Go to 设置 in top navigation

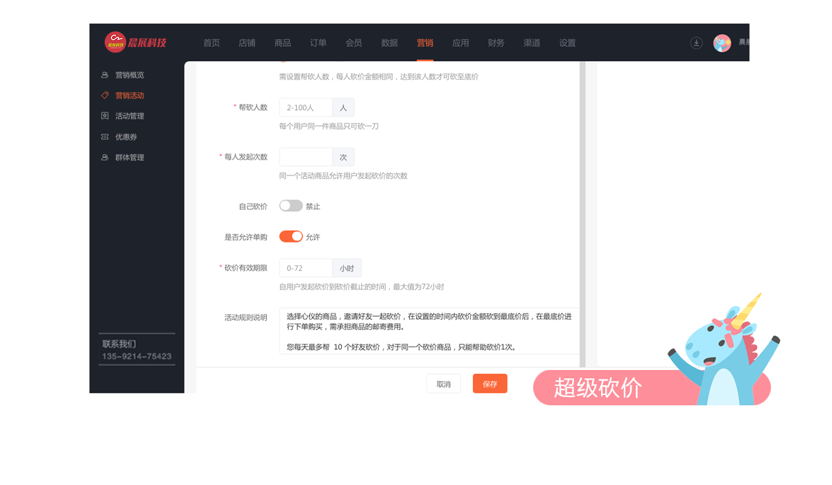coord(567,43)
